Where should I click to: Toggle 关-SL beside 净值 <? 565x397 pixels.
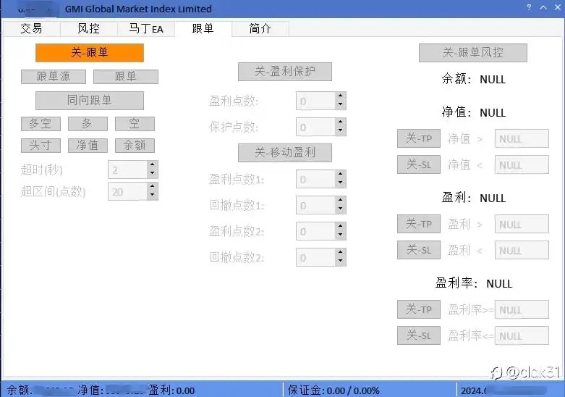(x=419, y=164)
